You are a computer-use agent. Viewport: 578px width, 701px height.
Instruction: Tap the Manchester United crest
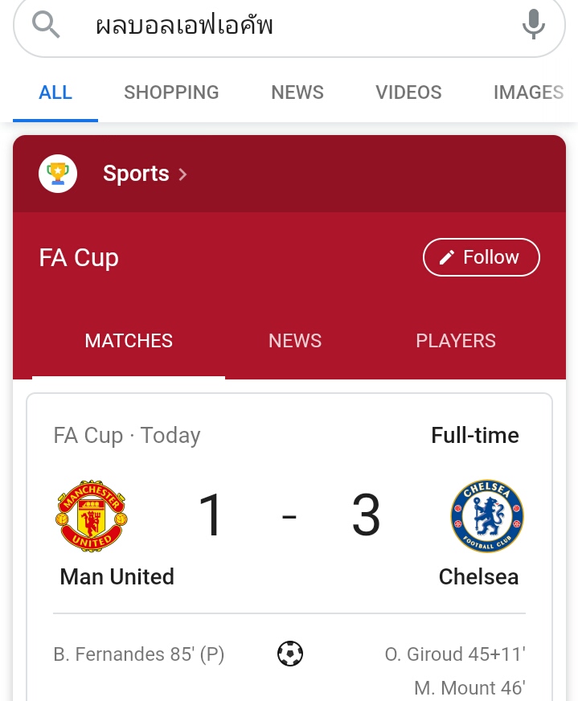click(x=92, y=516)
